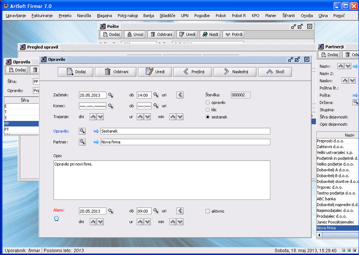Click the magnifier icon next to Konec date
The image size is (359, 255).
110,106
